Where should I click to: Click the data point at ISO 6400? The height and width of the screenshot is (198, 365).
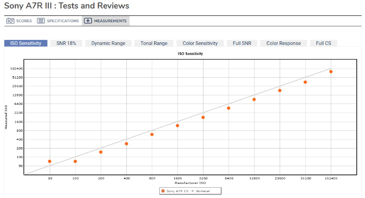point(229,108)
